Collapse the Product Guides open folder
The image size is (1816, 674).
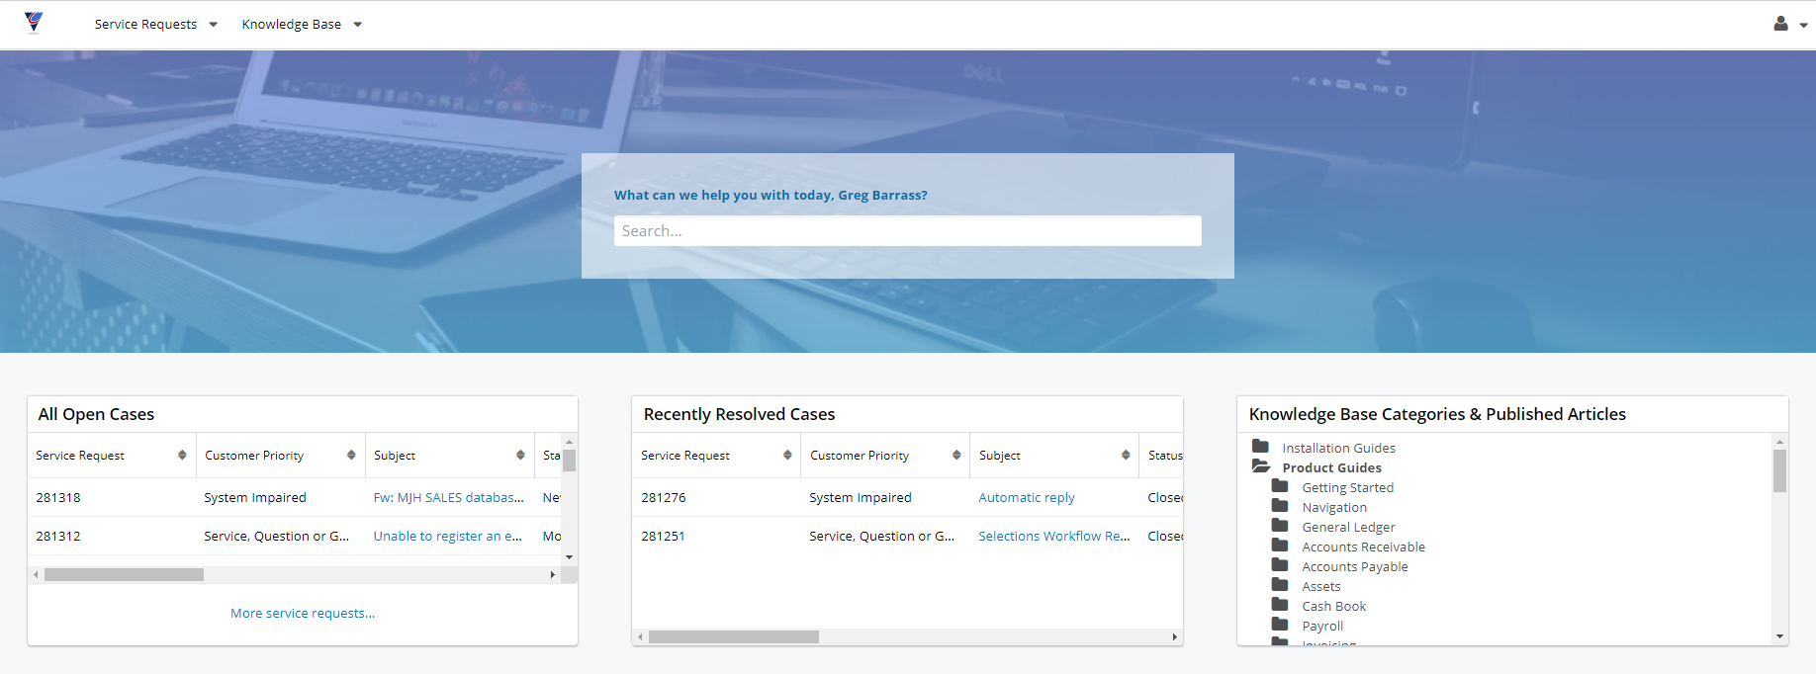[1261, 466]
